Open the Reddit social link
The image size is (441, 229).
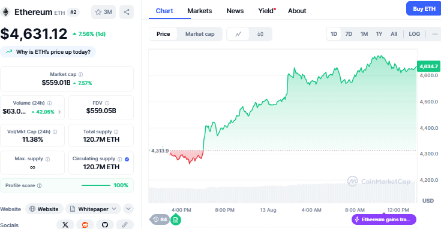(85, 225)
